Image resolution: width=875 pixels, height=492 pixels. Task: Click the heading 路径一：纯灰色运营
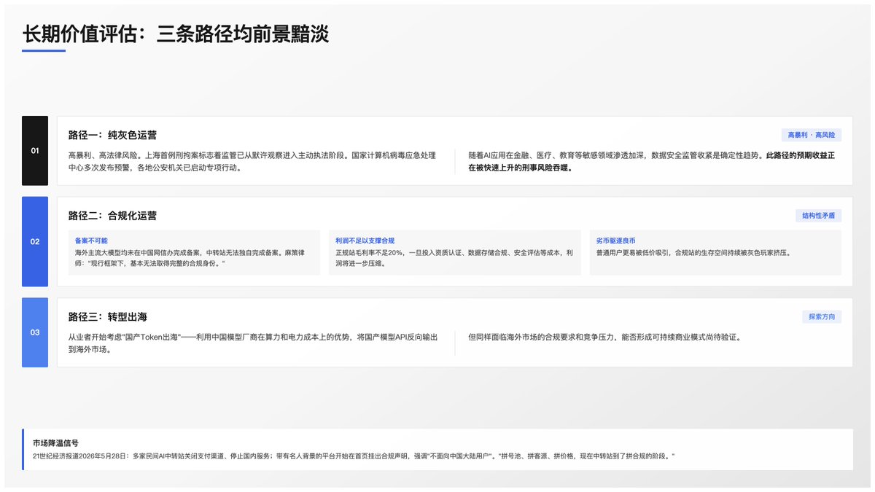[112, 135]
